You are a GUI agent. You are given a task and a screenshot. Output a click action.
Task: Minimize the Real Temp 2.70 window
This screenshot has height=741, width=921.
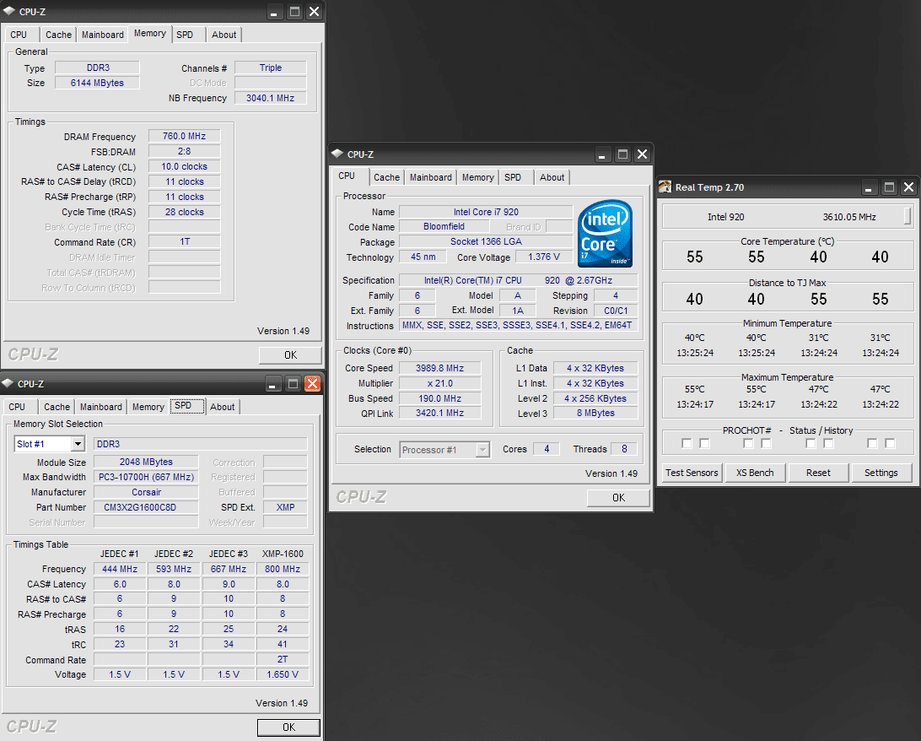[x=869, y=187]
